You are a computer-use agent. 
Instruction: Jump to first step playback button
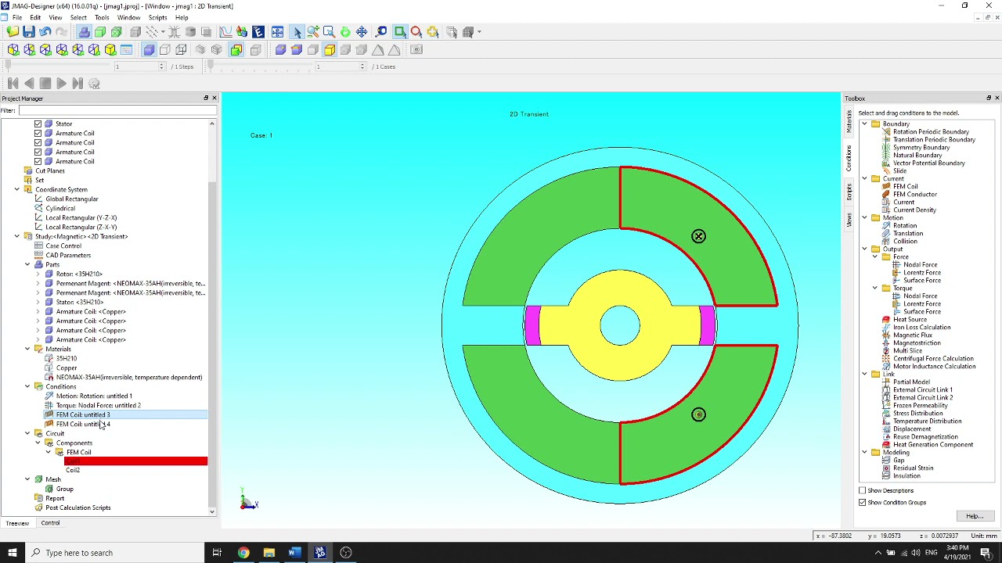13,84
